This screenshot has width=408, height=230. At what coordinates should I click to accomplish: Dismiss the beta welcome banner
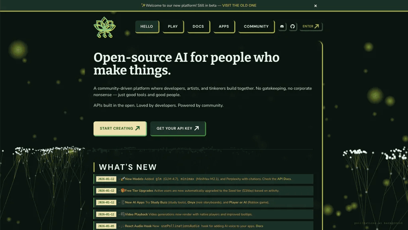tap(316, 6)
